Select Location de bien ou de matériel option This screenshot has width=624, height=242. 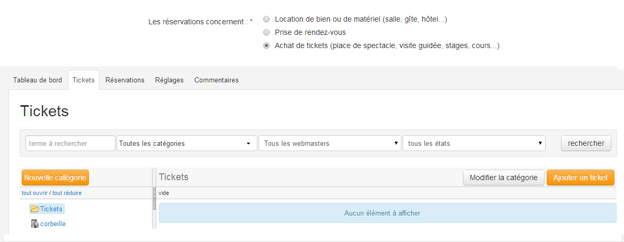(266, 19)
